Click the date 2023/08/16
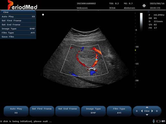Viewport: 166px width, 124px height. (157, 4)
